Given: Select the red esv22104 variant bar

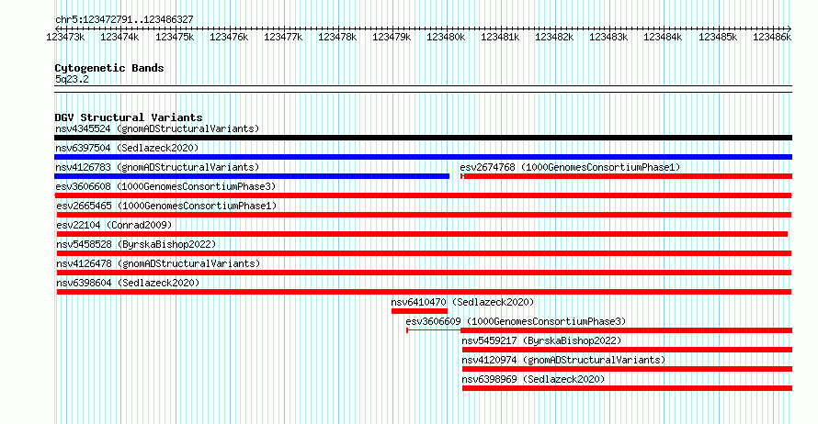Looking at the screenshot, I should tap(422, 234).
